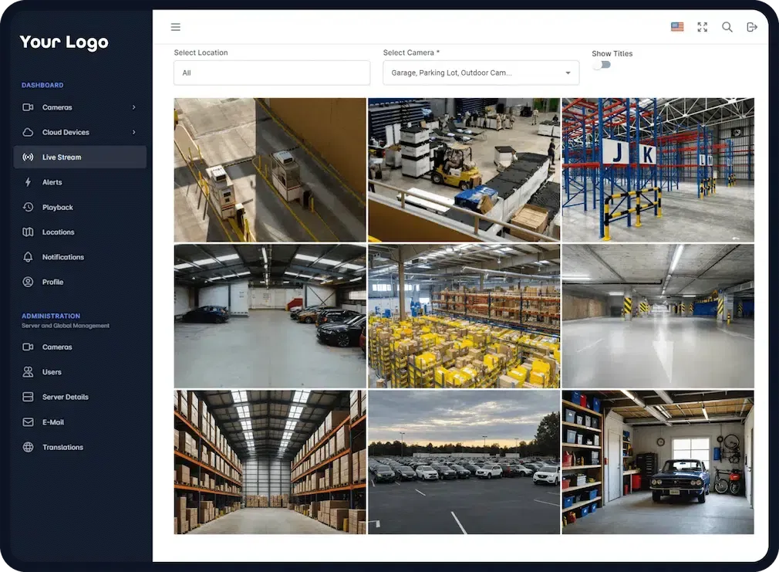Click the Notifications bell icon
Viewport: 779px width, 572px height.
(29, 257)
